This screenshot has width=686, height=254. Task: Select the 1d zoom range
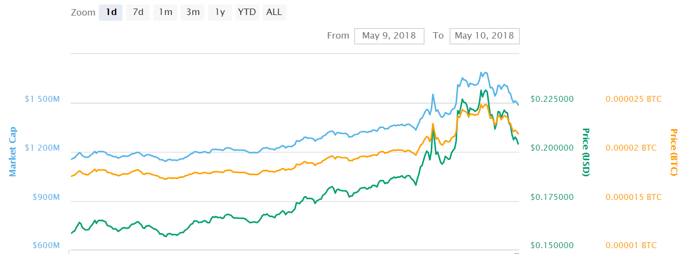click(x=111, y=12)
